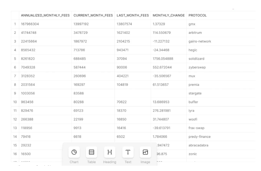
Task: Click monthly change value 1756.054888
Action: pyautogui.click(x=163, y=59)
